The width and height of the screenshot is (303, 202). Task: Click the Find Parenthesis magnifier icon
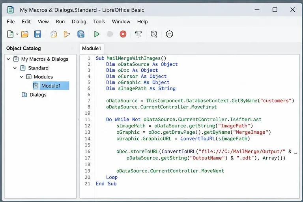[154, 34]
